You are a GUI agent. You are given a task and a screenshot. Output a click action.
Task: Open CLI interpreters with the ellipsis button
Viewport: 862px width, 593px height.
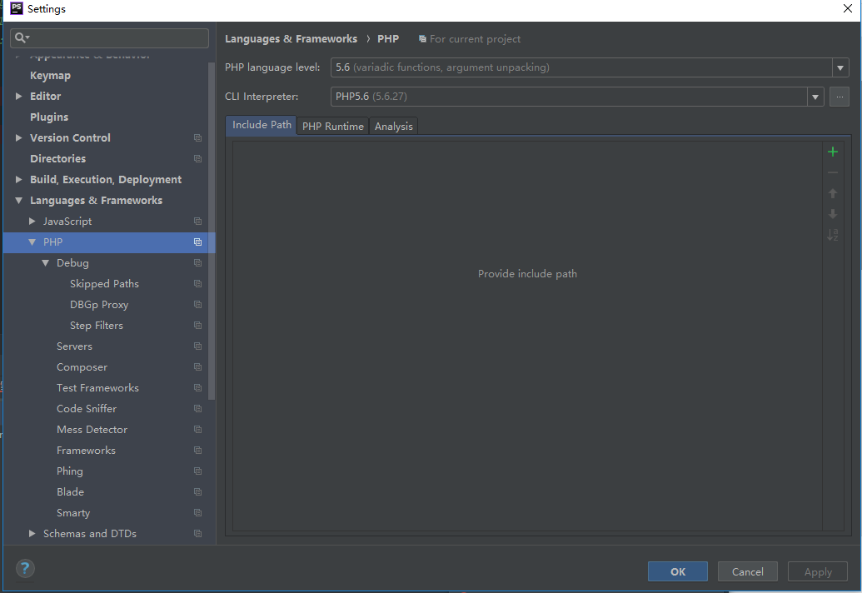click(840, 97)
